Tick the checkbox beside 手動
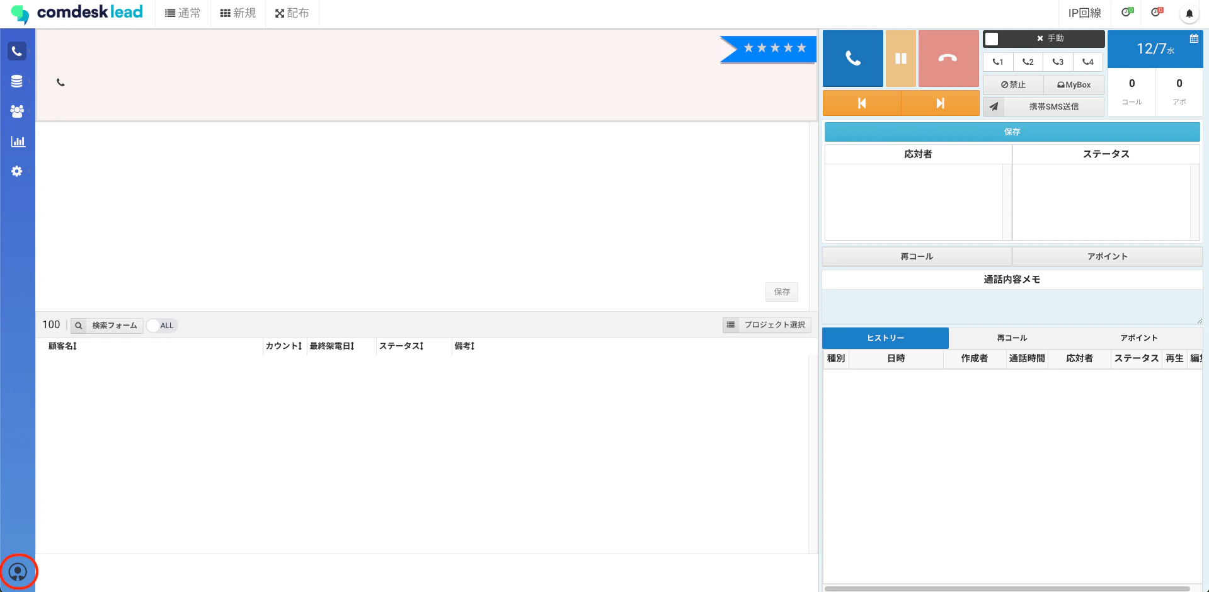This screenshot has height=592, width=1209. click(x=992, y=39)
